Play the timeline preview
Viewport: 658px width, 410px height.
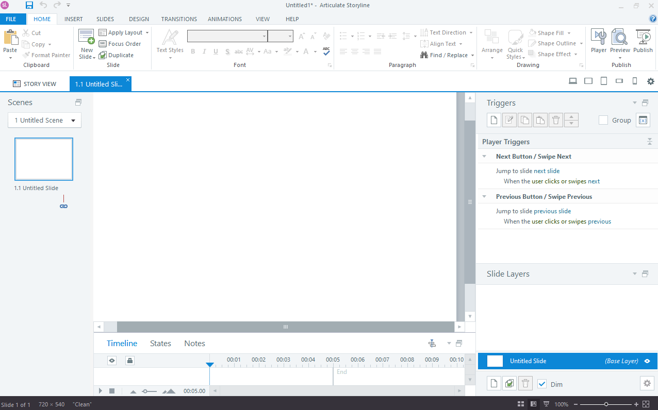click(100, 390)
